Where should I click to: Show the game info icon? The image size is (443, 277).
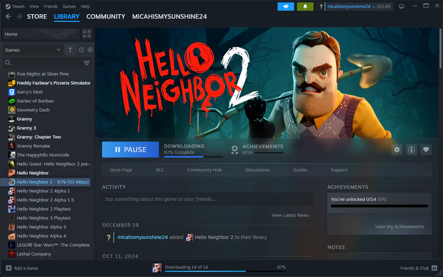pos(411,150)
